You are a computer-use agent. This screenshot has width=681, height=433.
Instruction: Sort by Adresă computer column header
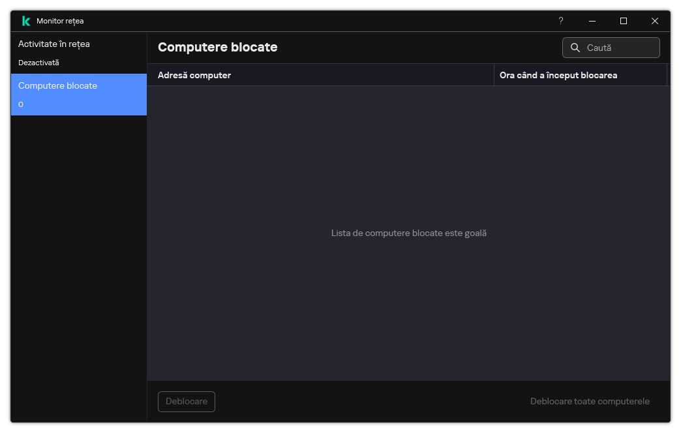tap(194, 75)
